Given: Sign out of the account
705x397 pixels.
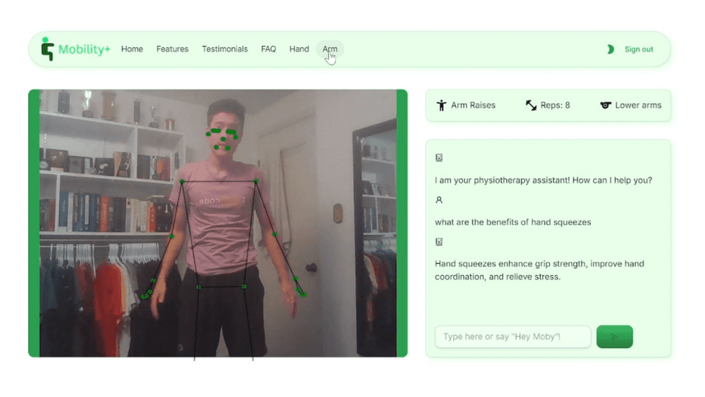Looking at the screenshot, I should click(638, 49).
